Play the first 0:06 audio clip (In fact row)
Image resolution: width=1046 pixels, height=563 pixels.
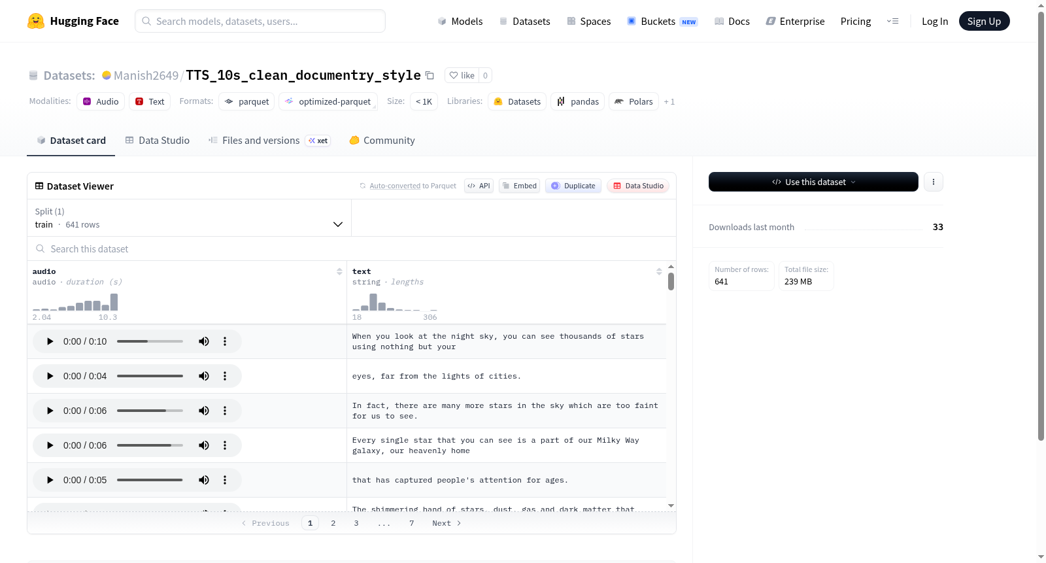coord(50,411)
